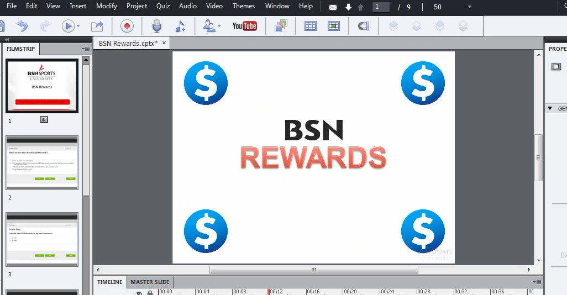Click the Redo arrow in the toolbar
Image resolution: width=567 pixels, height=295 pixels.
(x=45, y=26)
